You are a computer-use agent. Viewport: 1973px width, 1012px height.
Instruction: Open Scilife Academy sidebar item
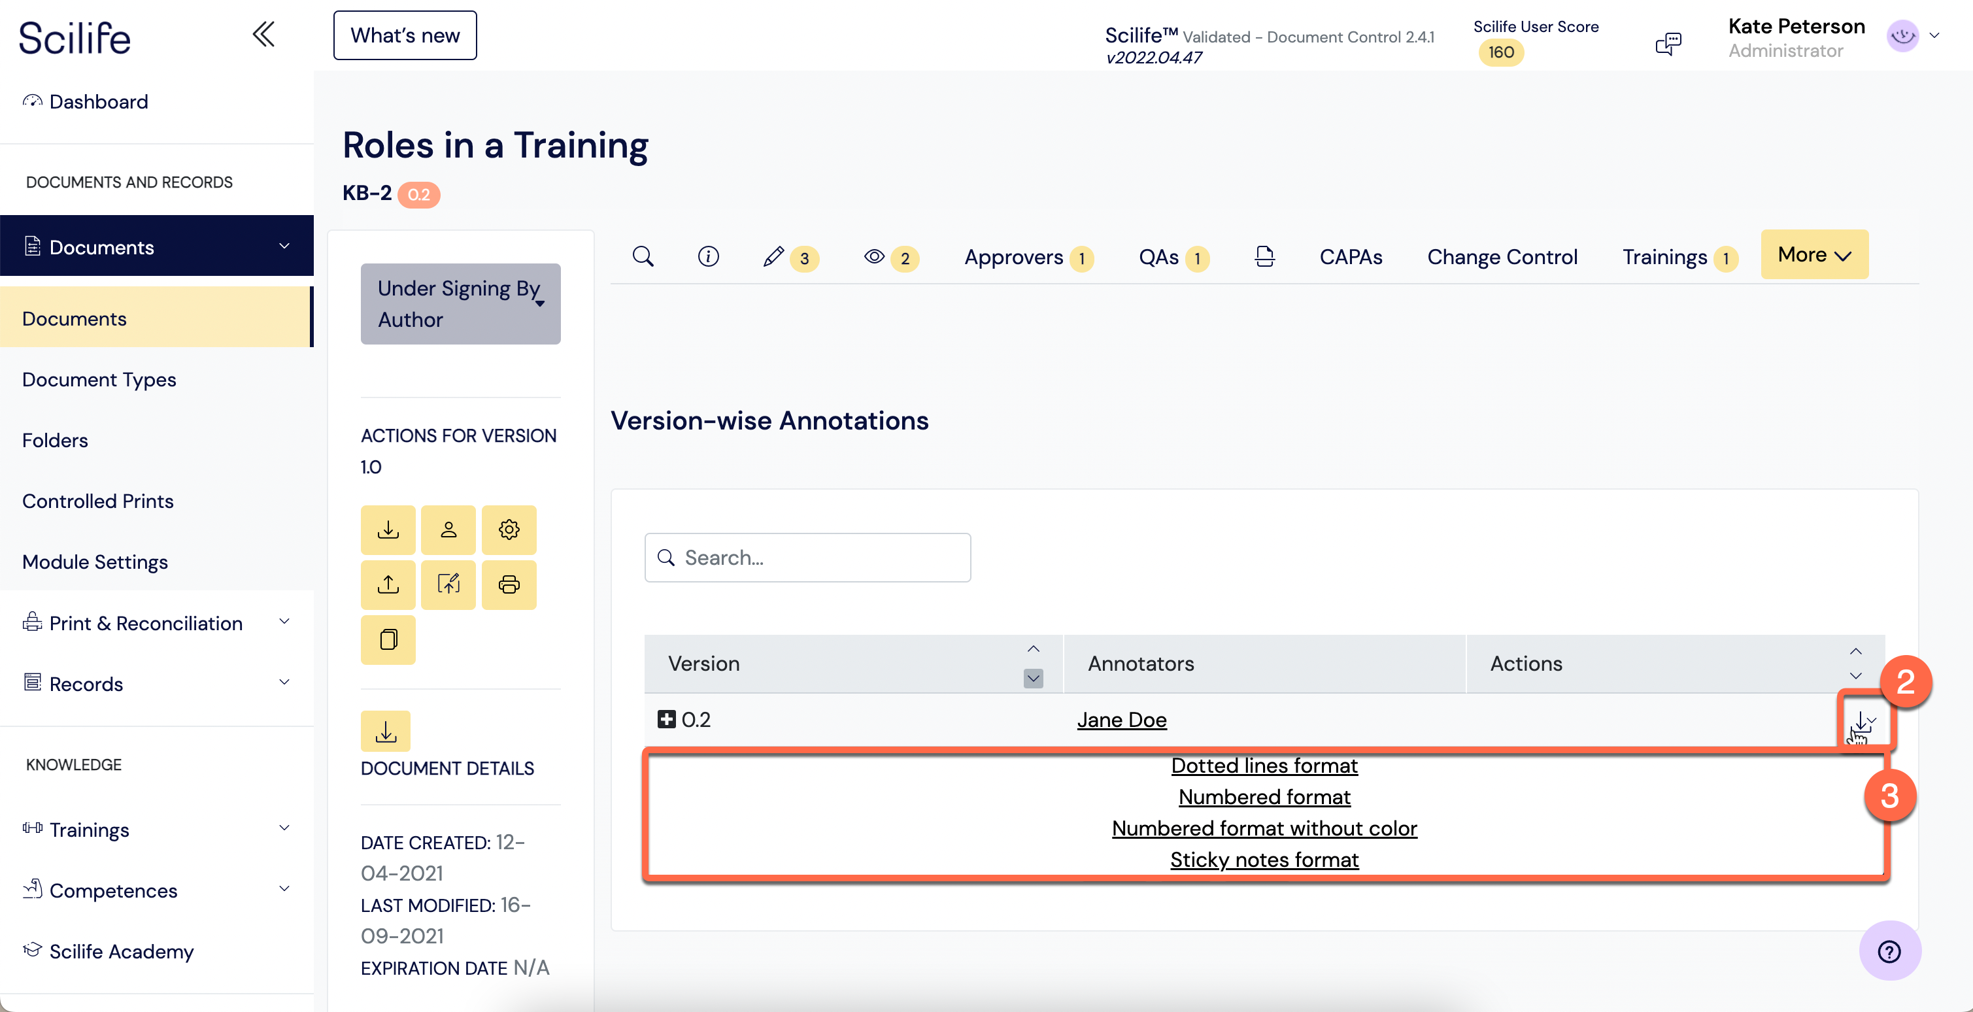click(x=108, y=951)
